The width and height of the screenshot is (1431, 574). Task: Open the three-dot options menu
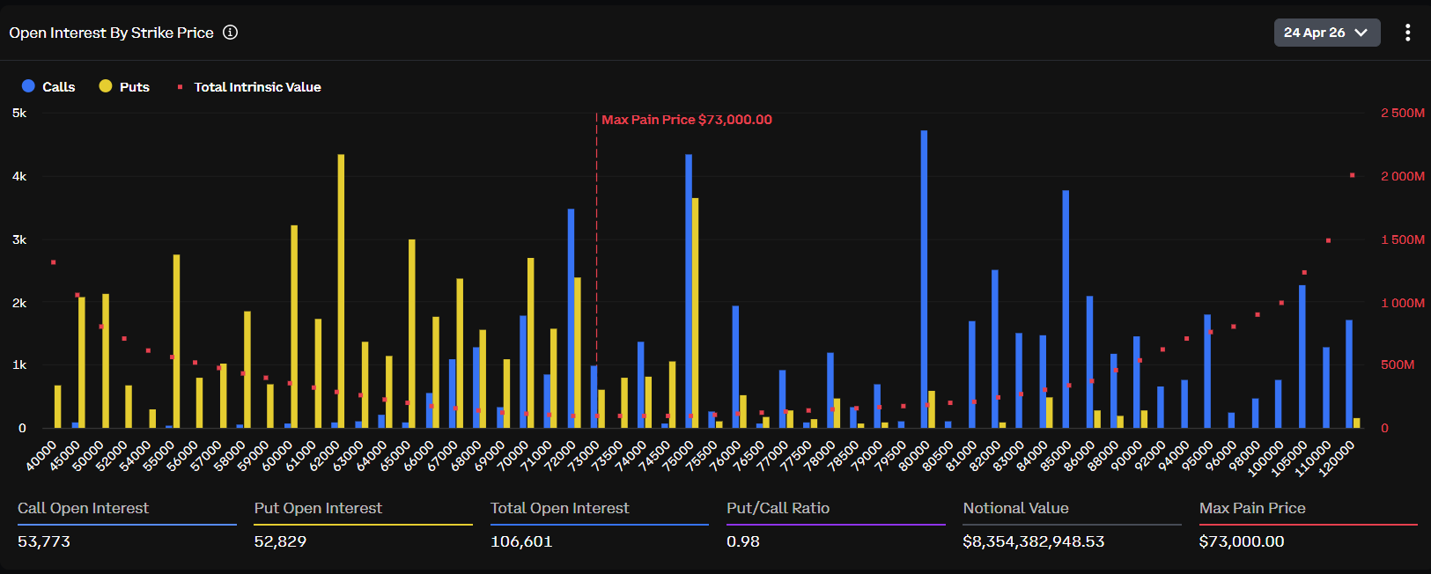(x=1407, y=33)
